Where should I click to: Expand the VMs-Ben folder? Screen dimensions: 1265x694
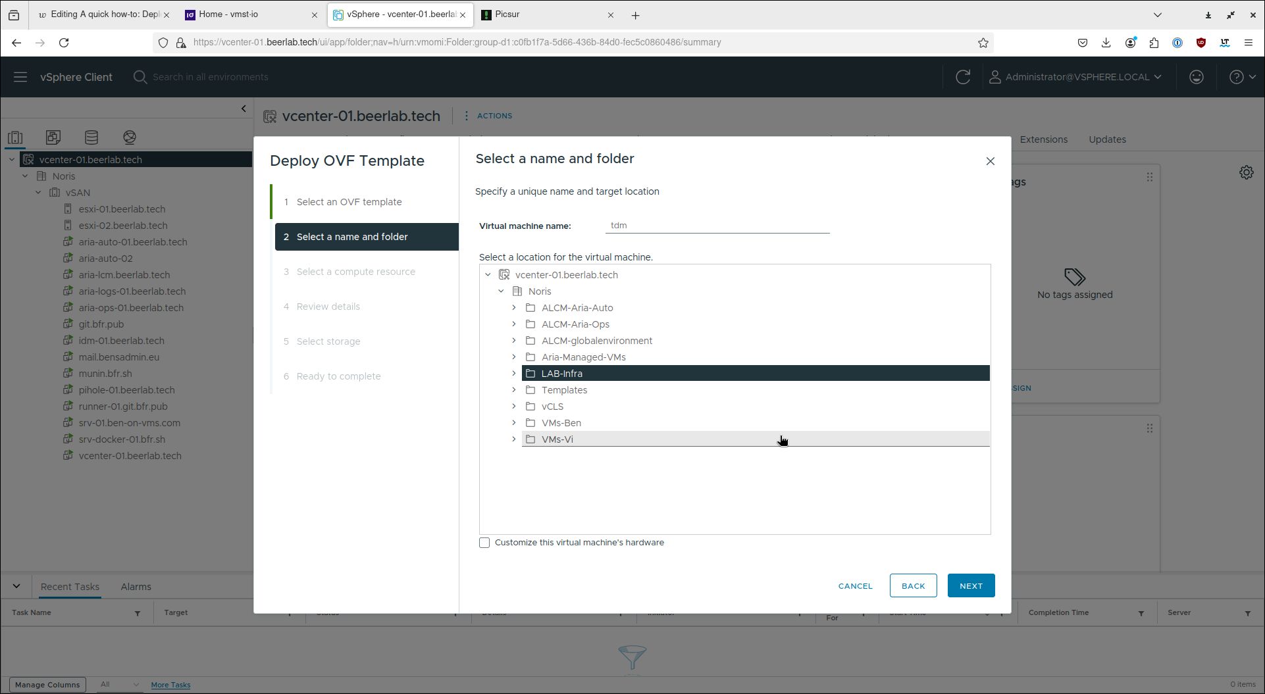pyautogui.click(x=514, y=423)
